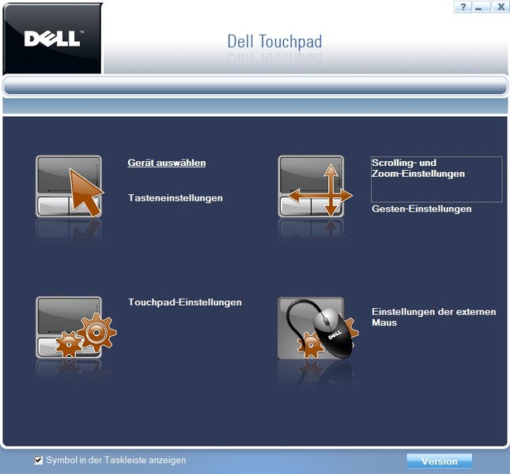Click the Version button
This screenshot has width=510, height=474.
439,461
